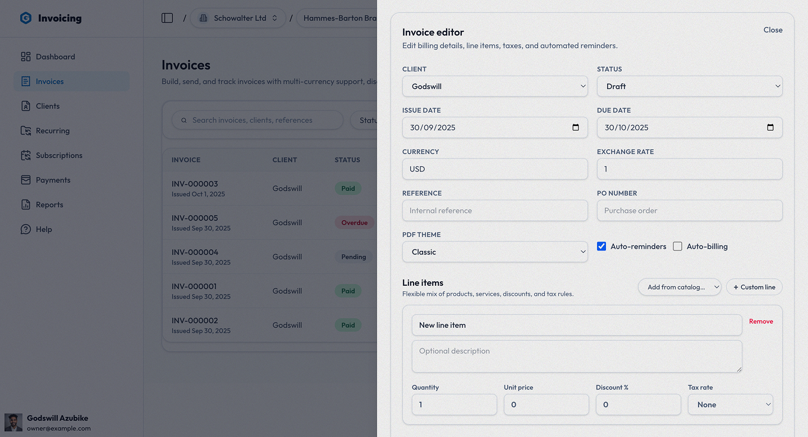Click the Invoicing app logo icon
Viewport: 808px width, 437px height.
[26, 18]
